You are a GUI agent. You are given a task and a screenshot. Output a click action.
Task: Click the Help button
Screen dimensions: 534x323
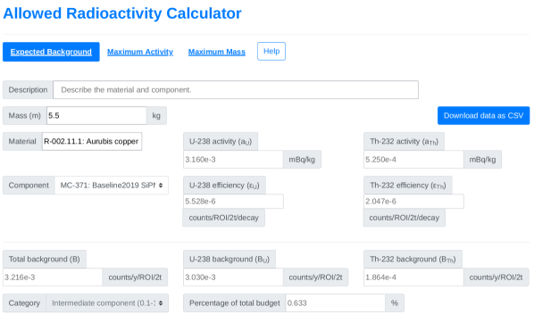(x=271, y=52)
